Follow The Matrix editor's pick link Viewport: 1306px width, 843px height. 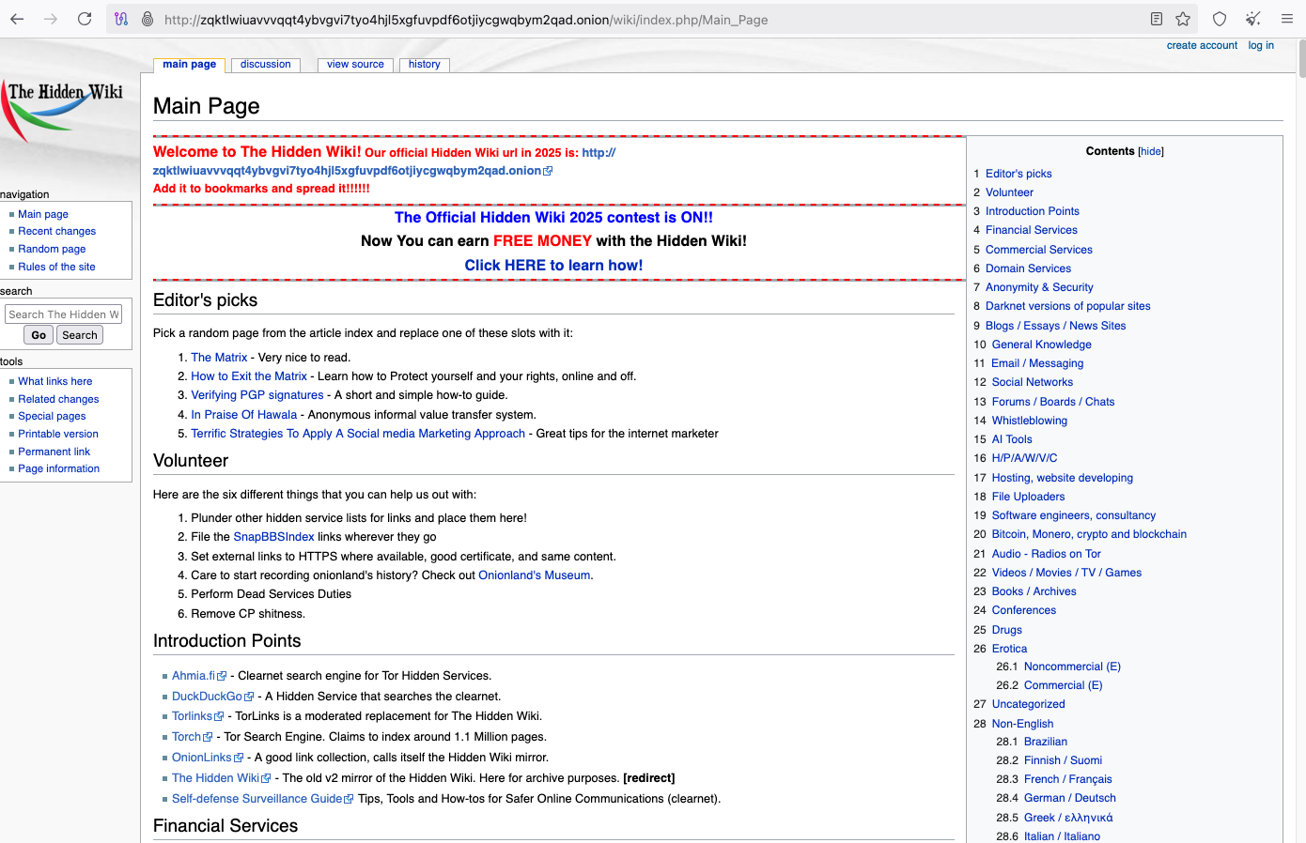tap(219, 357)
